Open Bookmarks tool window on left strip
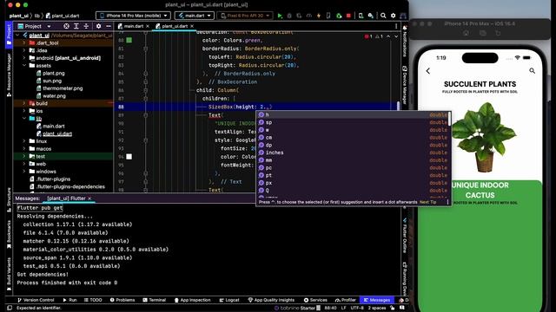This screenshot has width=556, height=312. [x=9, y=234]
